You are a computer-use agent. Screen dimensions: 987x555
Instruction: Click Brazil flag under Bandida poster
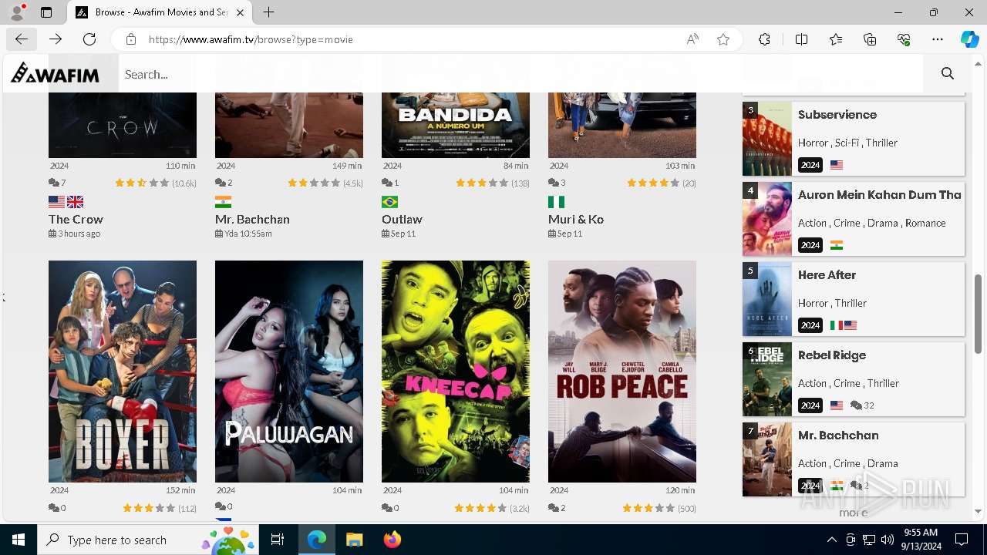(x=389, y=202)
